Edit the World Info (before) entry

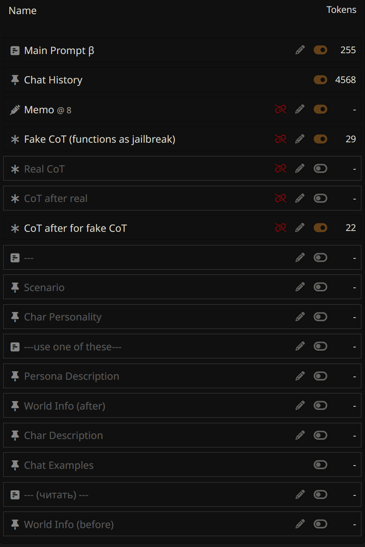click(300, 524)
